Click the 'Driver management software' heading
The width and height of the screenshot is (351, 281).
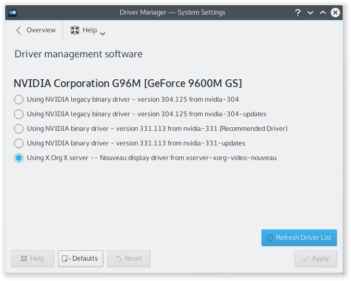click(x=79, y=54)
